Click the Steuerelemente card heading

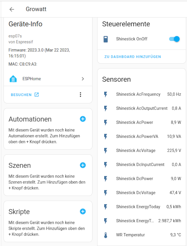(x=126, y=24)
